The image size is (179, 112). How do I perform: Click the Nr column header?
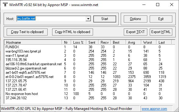[66, 42]
